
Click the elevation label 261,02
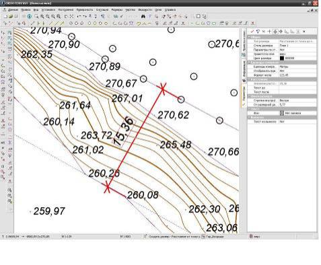88,150
